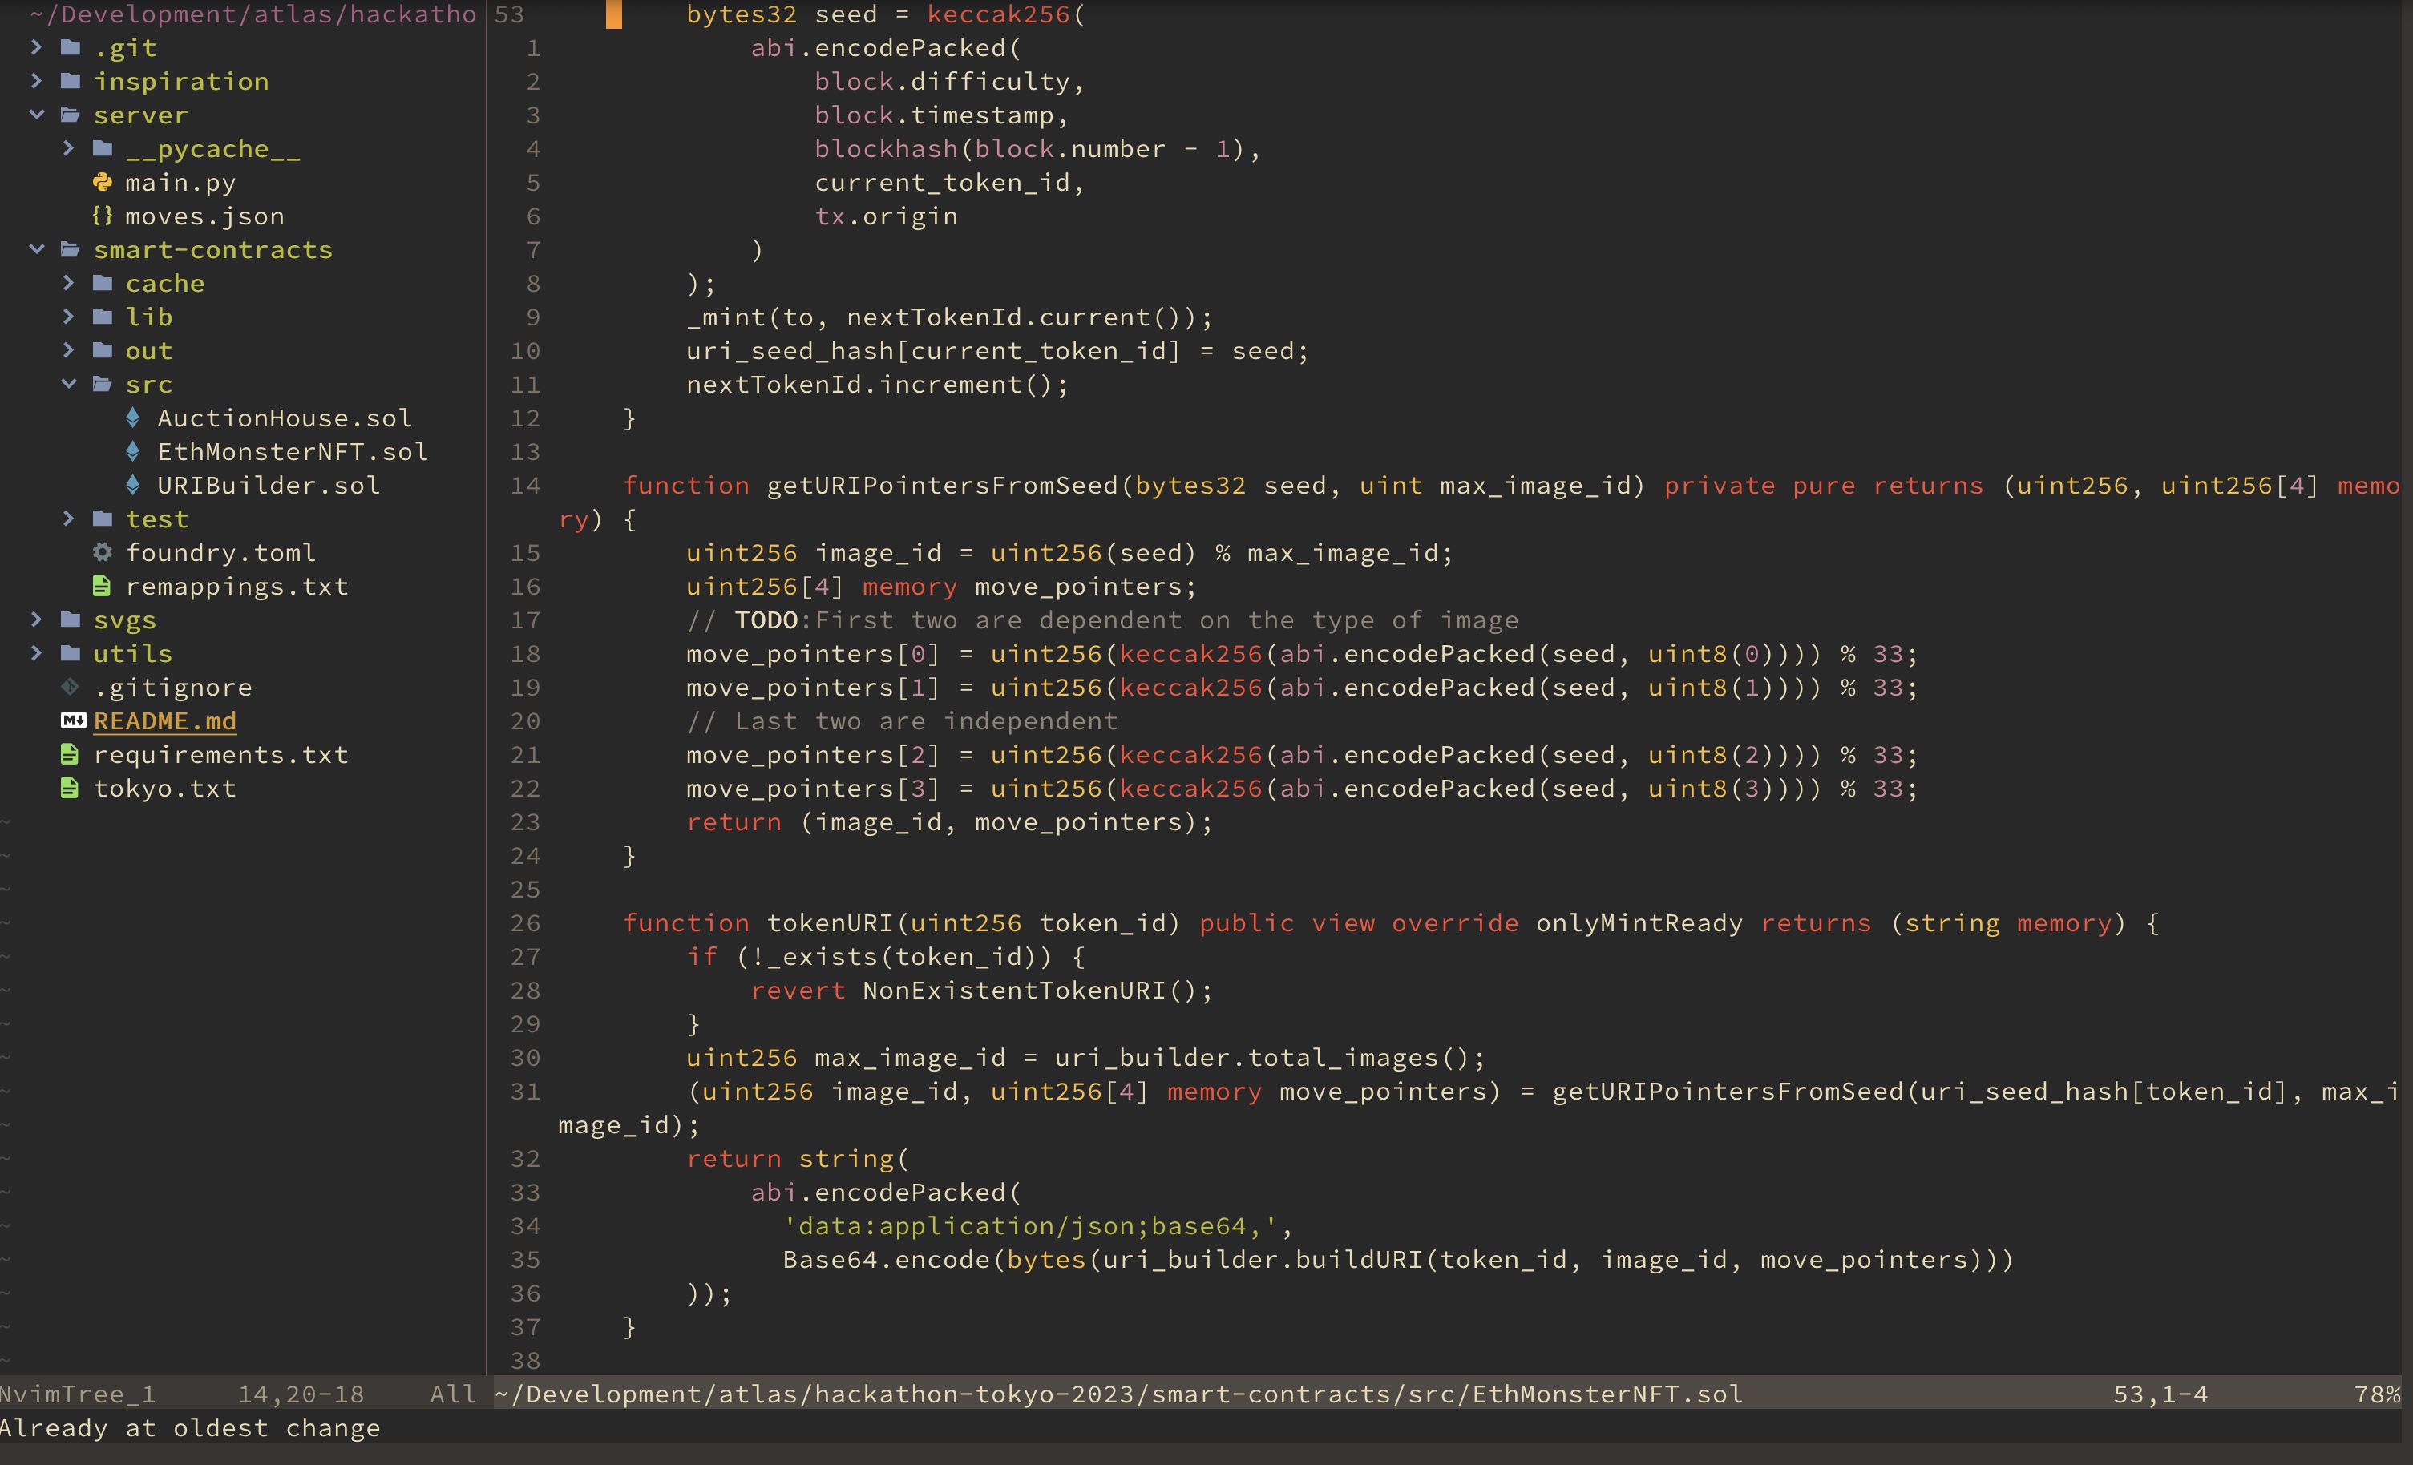This screenshot has height=1465, width=2413.
Task: Select EthMonsterNFT.sol in the tree
Action: (x=293, y=451)
